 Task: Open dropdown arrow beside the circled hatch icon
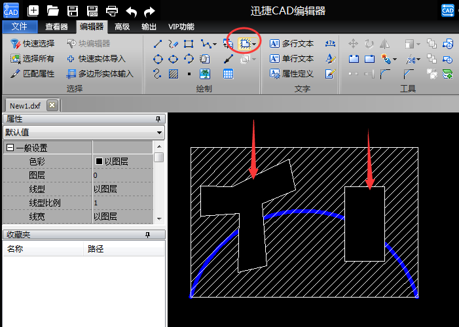(254, 44)
